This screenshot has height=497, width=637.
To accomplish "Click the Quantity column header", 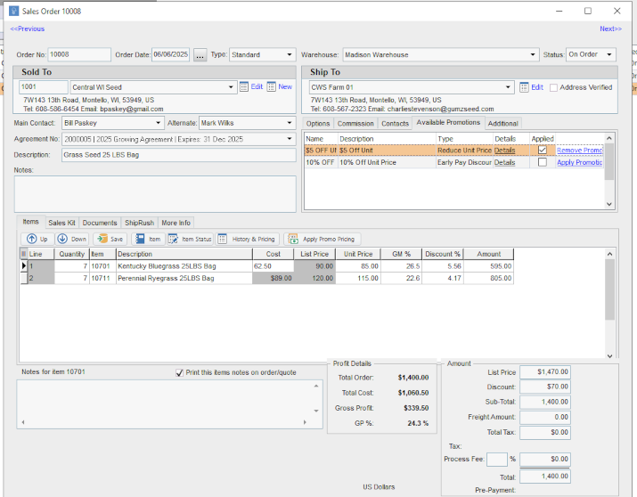I will 72,254.
